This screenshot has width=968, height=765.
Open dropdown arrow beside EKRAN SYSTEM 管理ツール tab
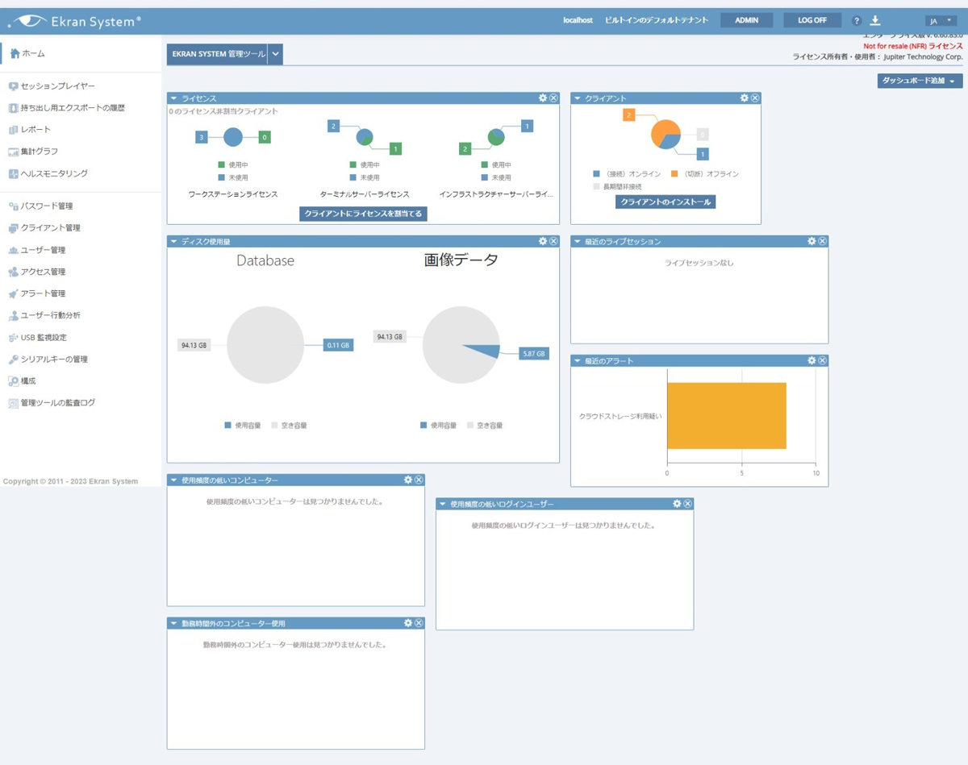[275, 54]
